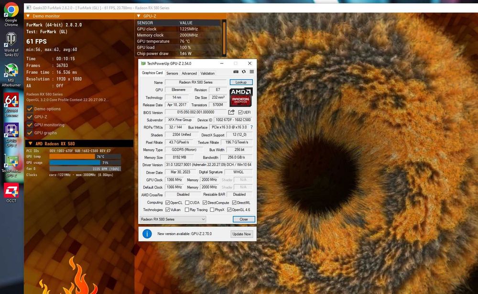Click the 'GPU clock' sensor row
This screenshot has width=478, height=294.
pyautogui.click(x=179, y=29)
